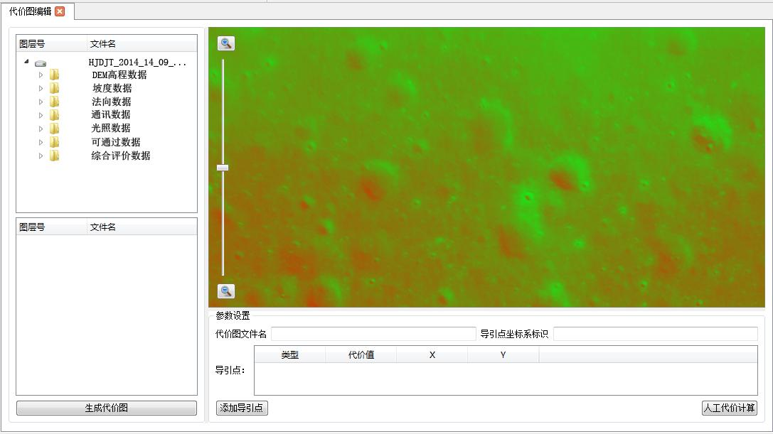Screen dimensions: 773x434
Task: Click the 图层号 header in the lower list
Action: tap(52, 227)
